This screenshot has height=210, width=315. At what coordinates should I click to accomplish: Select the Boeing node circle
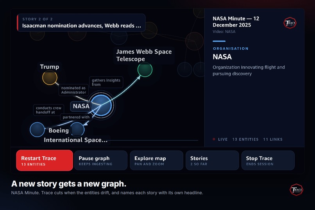(77, 129)
